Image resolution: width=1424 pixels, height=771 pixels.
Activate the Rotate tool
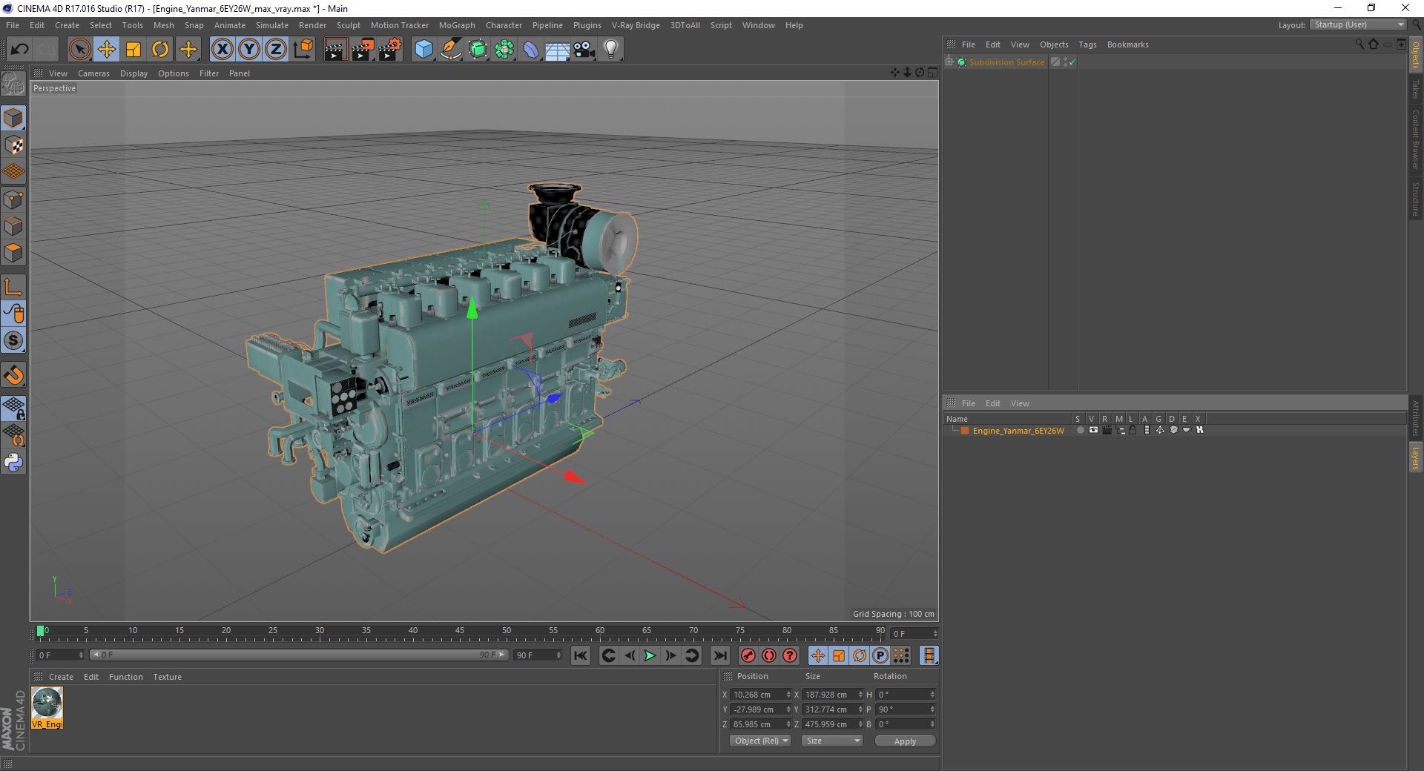(x=160, y=50)
